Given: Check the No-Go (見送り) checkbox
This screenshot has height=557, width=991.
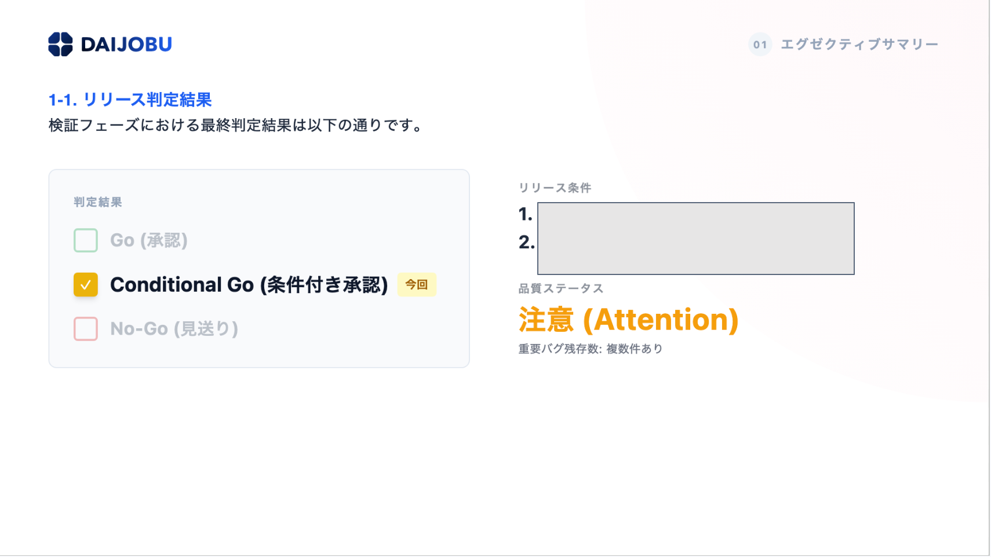Looking at the screenshot, I should point(86,329).
